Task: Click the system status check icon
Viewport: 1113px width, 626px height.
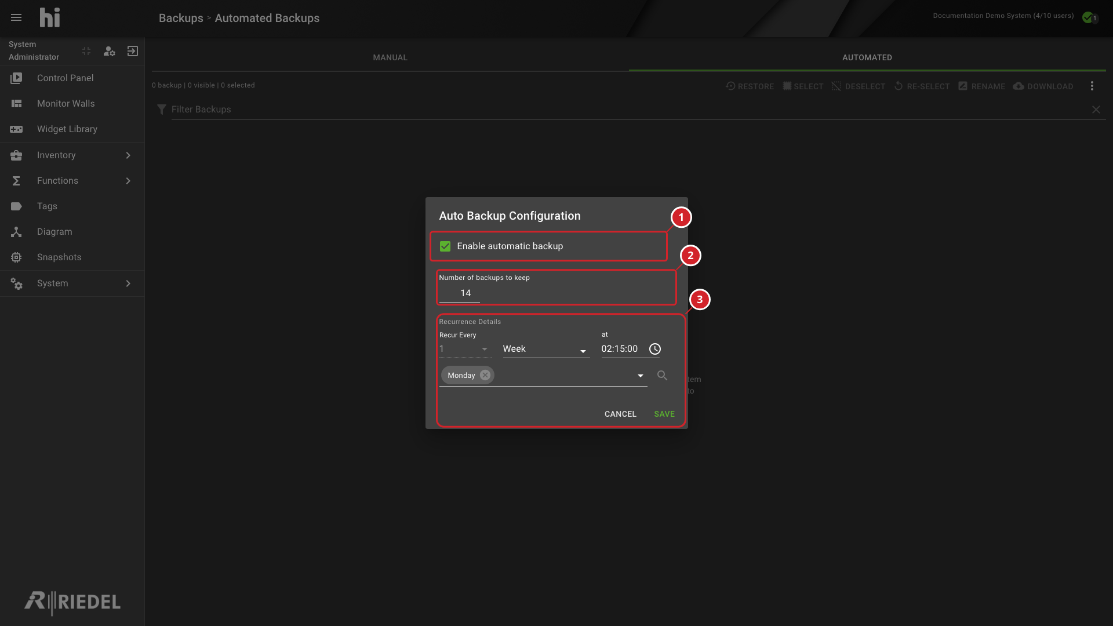Action: pyautogui.click(x=1089, y=17)
